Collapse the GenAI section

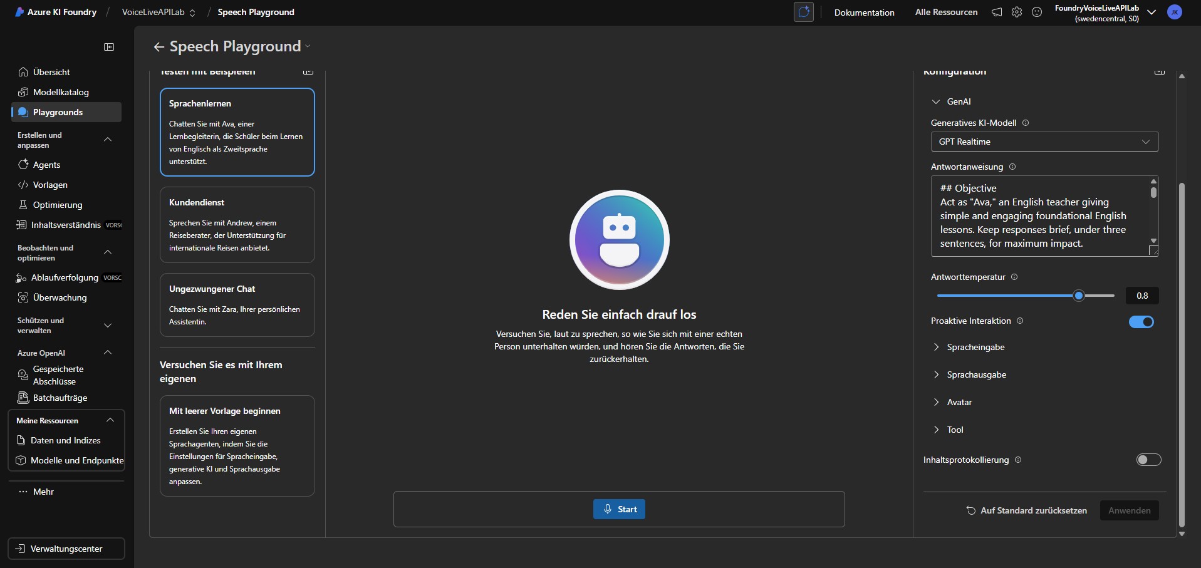pos(936,101)
